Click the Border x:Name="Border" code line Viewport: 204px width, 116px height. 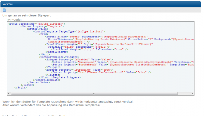pyautogui.click(x=97, y=37)
